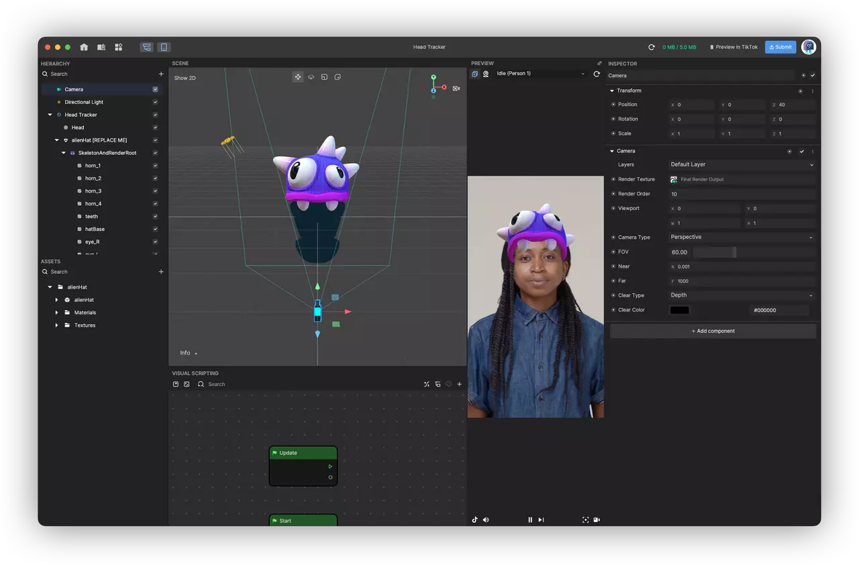Open the camera view gizmo in the viewport

pos(456,88)
